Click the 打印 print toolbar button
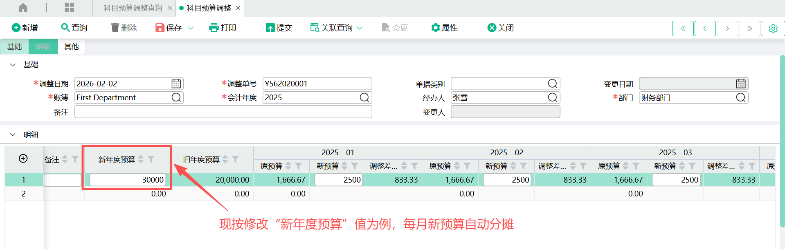The width and height of the screenshot is (785, 249). pyautogui.click(x=223, y=28)
